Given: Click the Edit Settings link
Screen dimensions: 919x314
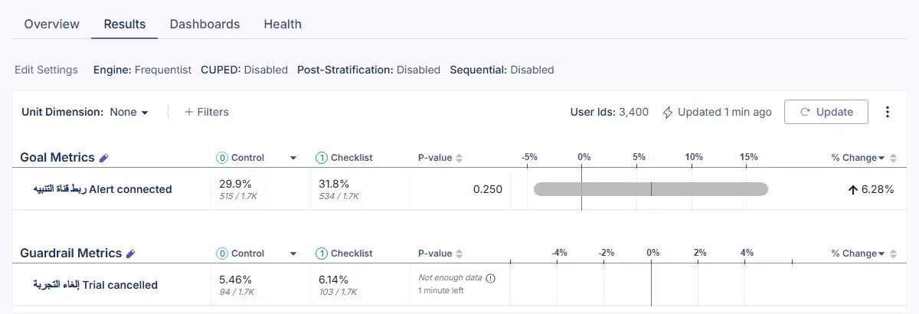Looking at the screenshot, I should click(x=46, y=70).
